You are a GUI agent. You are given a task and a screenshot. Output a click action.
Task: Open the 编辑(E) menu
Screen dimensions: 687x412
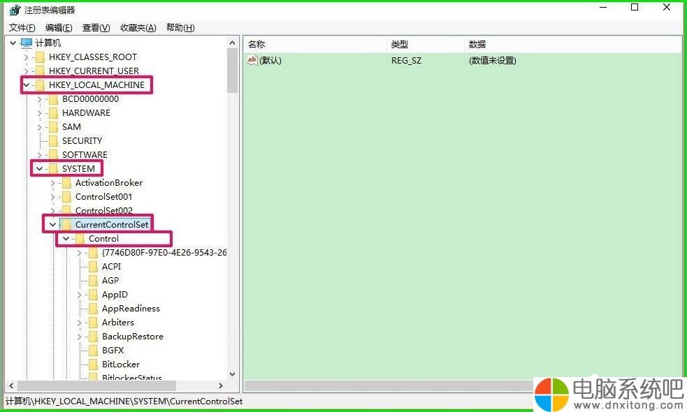click(59, 28)
